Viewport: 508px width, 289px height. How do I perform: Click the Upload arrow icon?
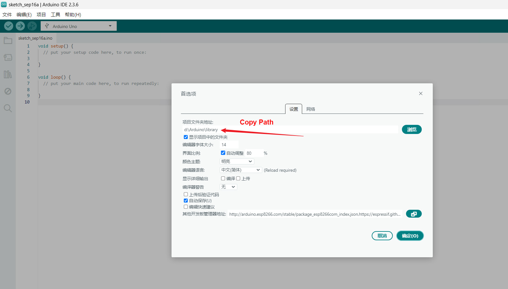(x=20, y=26)
